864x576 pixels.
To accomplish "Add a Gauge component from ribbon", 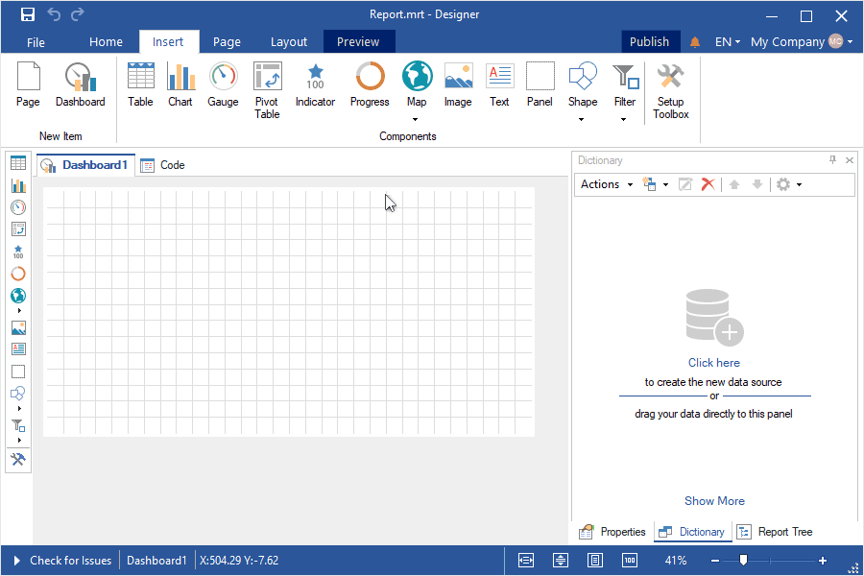I will (223, 84).
